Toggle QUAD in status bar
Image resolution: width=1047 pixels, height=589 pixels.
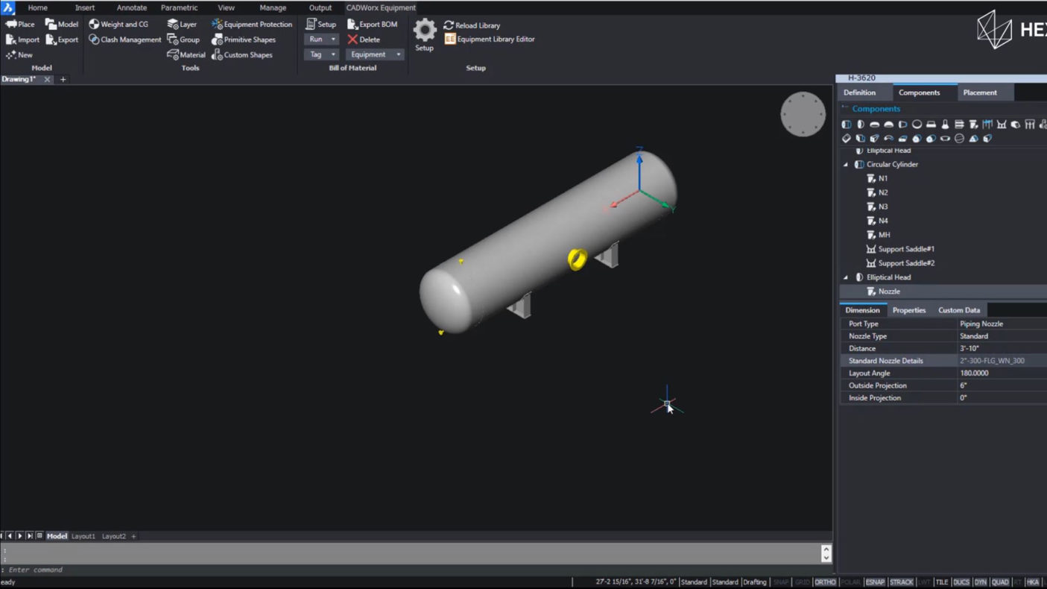point(1000,582)
